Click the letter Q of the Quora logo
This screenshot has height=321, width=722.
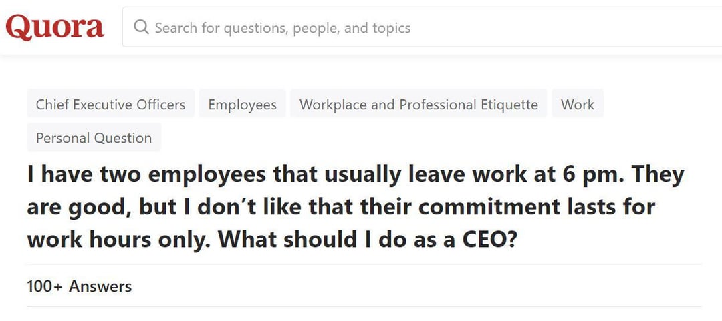tap(18, 28)
